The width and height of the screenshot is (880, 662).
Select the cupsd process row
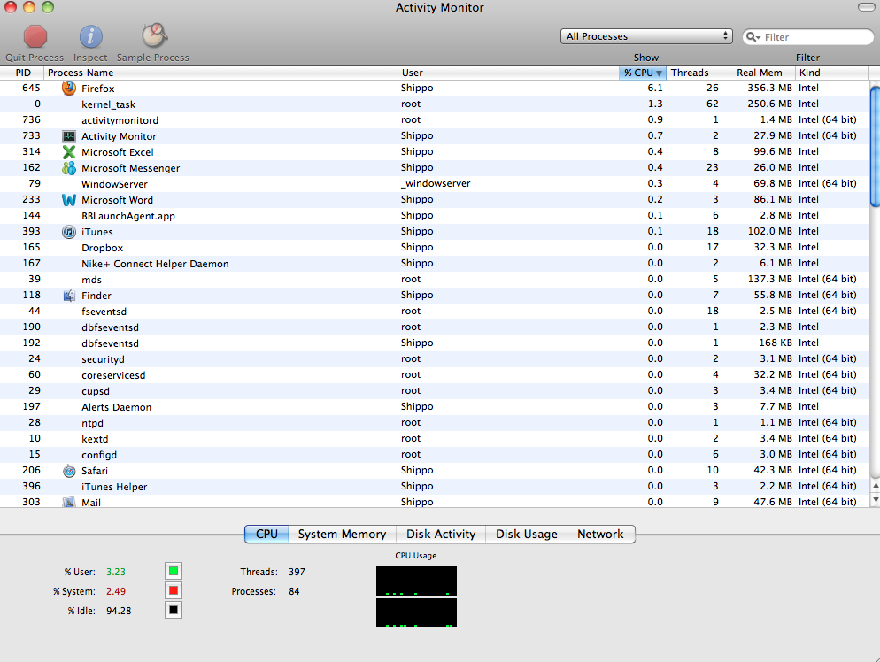point(435,390)
